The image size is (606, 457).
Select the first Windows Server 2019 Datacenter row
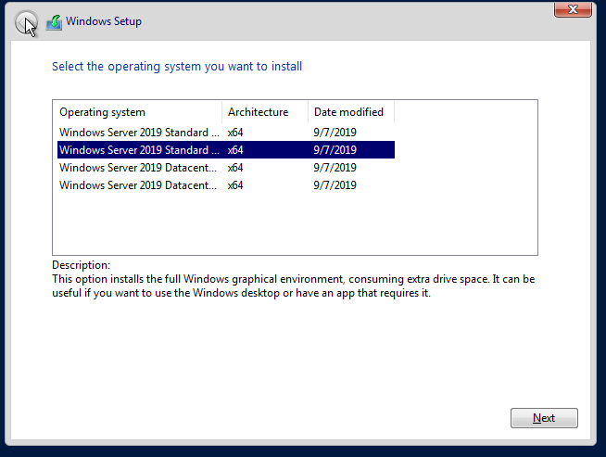226,168
